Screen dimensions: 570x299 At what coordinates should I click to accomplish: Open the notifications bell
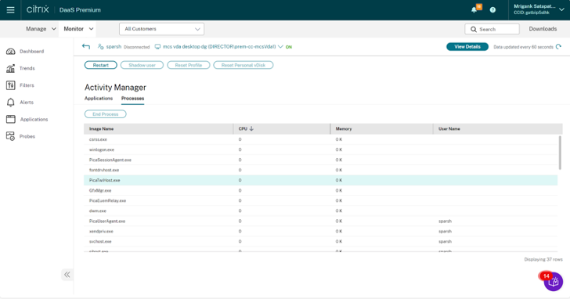(474, 10)
